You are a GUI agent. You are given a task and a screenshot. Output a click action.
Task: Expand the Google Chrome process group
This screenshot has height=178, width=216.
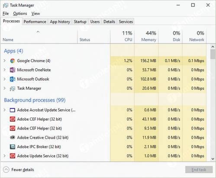click(x=5, y=60)
